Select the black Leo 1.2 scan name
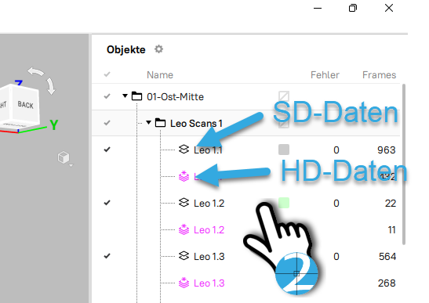Viewport: 429px width, 303px height. (x=209, y=204)
